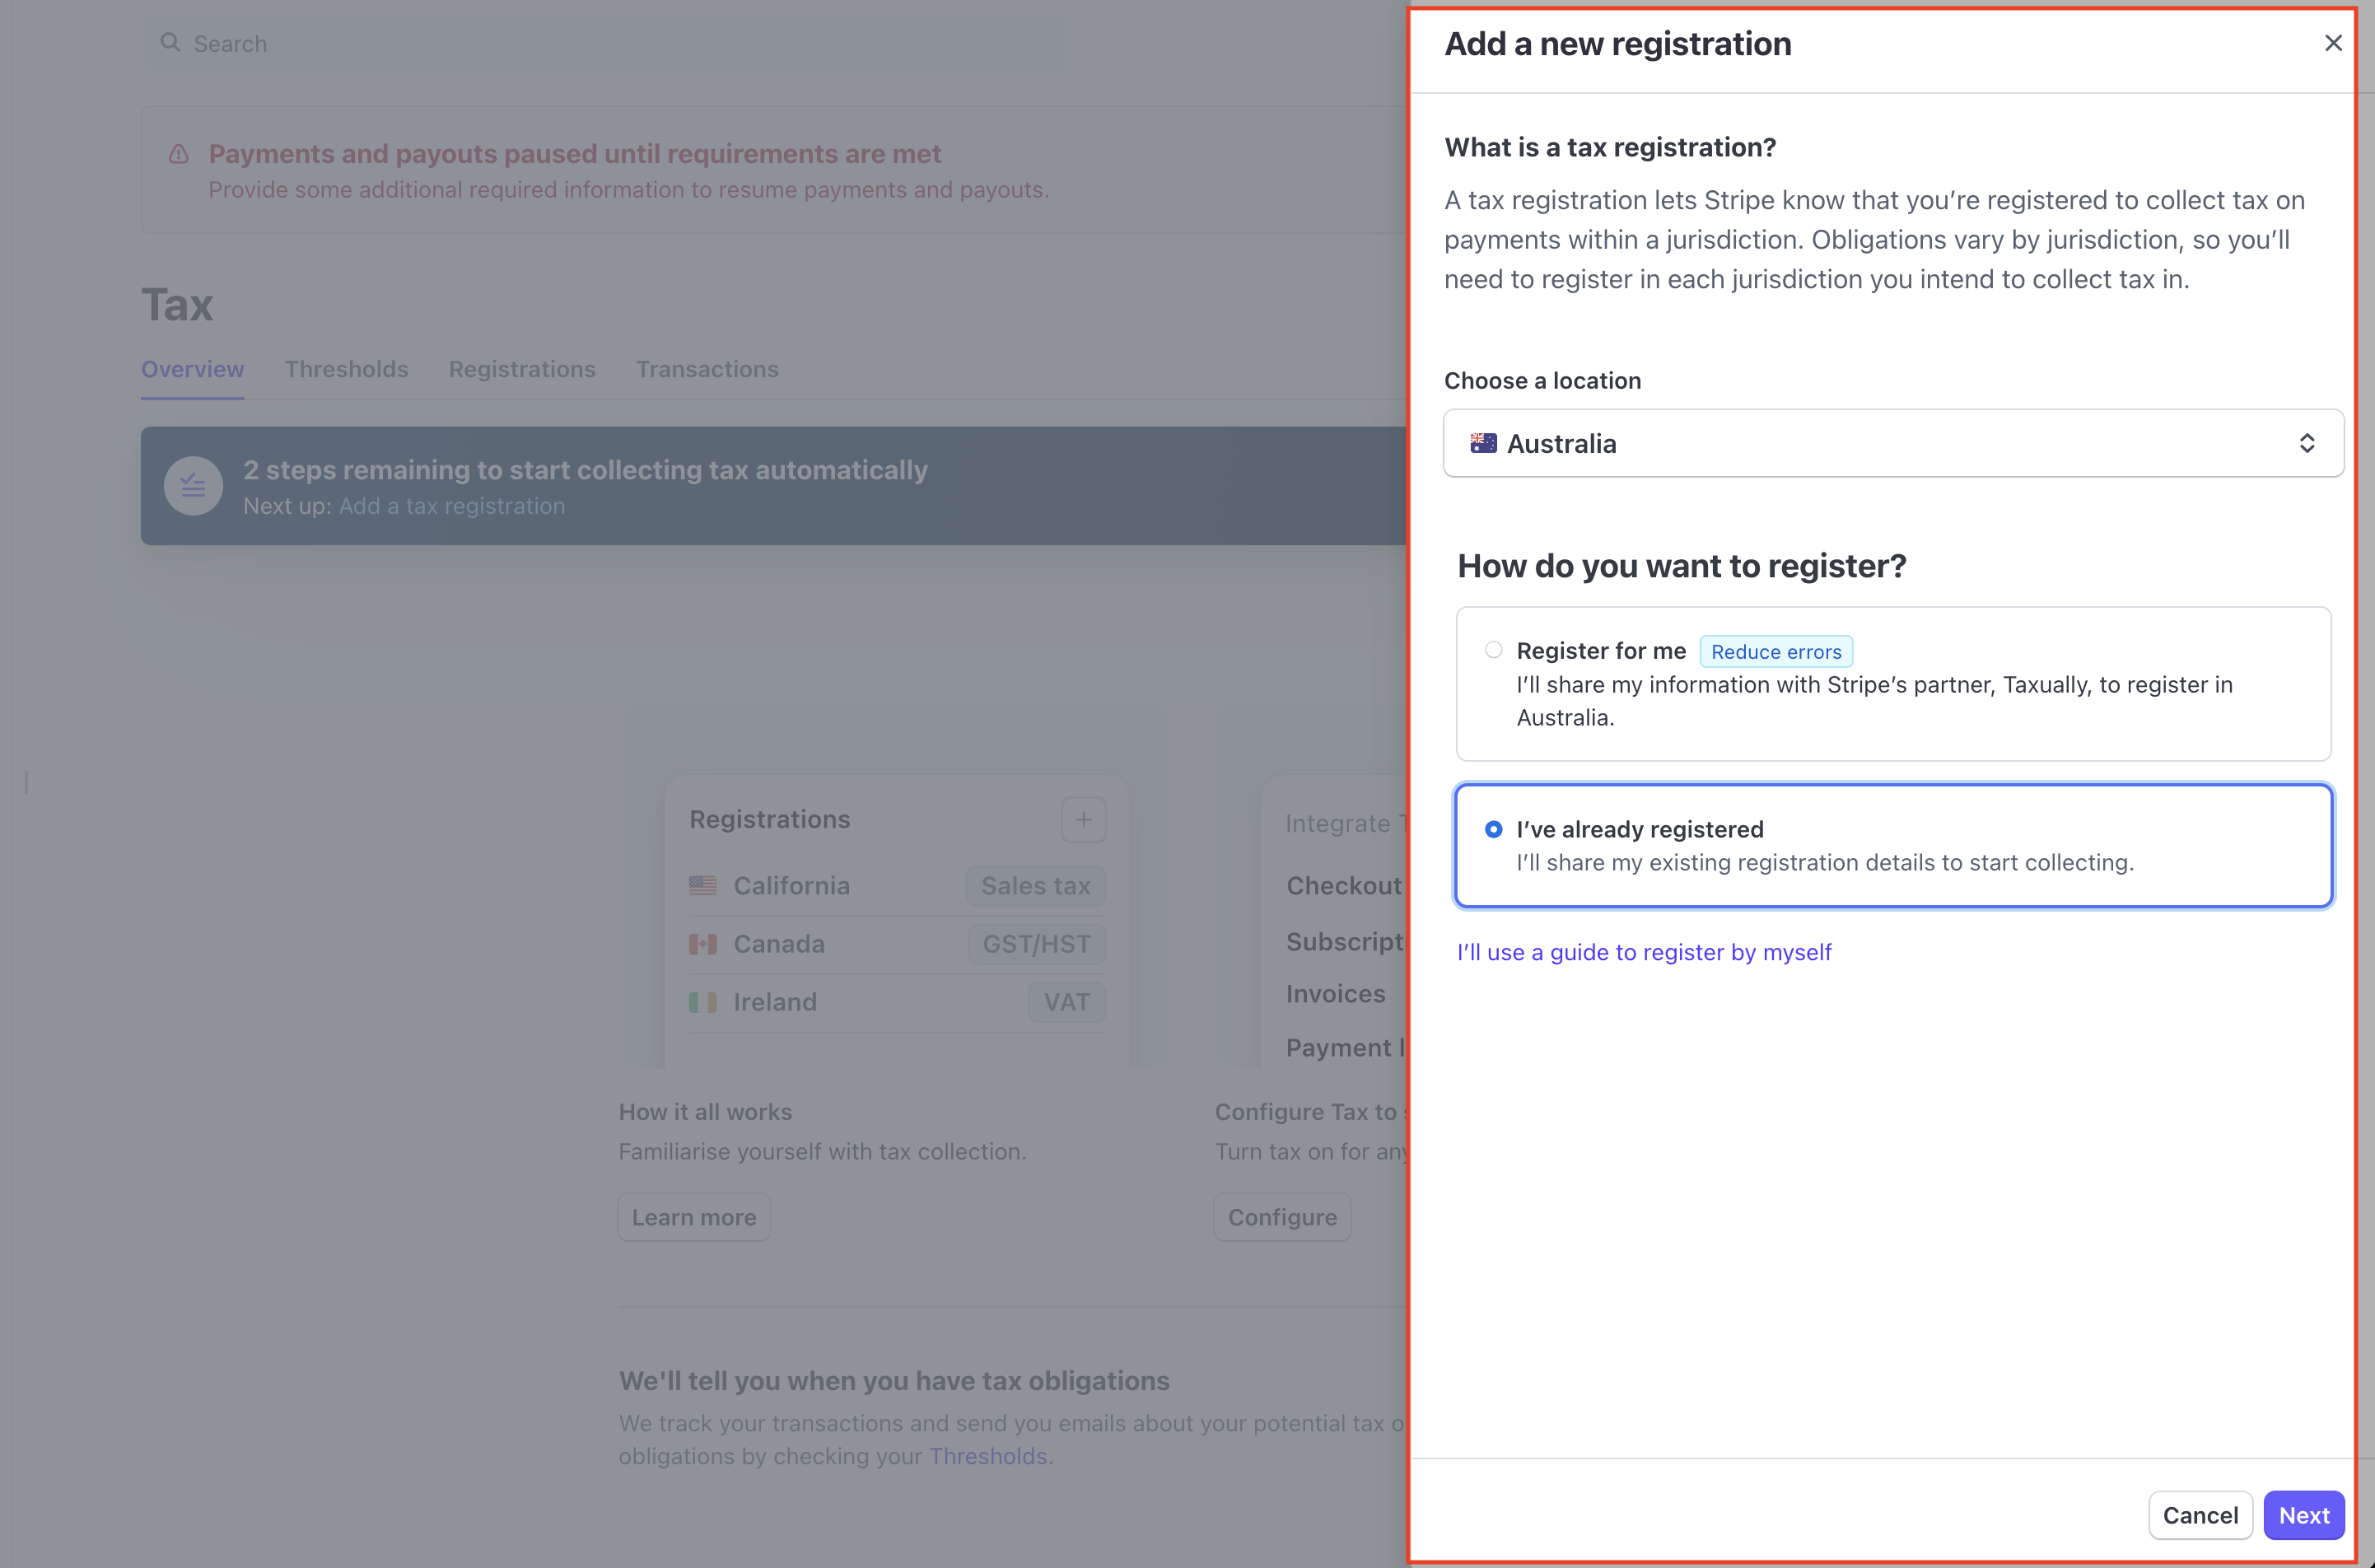The height and width of the screenshot is (1568, 2375).
Task: Close the Add a new registration panel
Action: (2332, 43)
